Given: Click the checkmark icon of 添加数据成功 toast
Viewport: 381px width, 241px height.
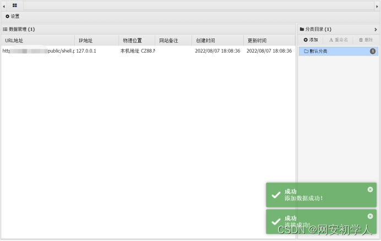Looking at the screenshot, I should (x=276, y=195).
